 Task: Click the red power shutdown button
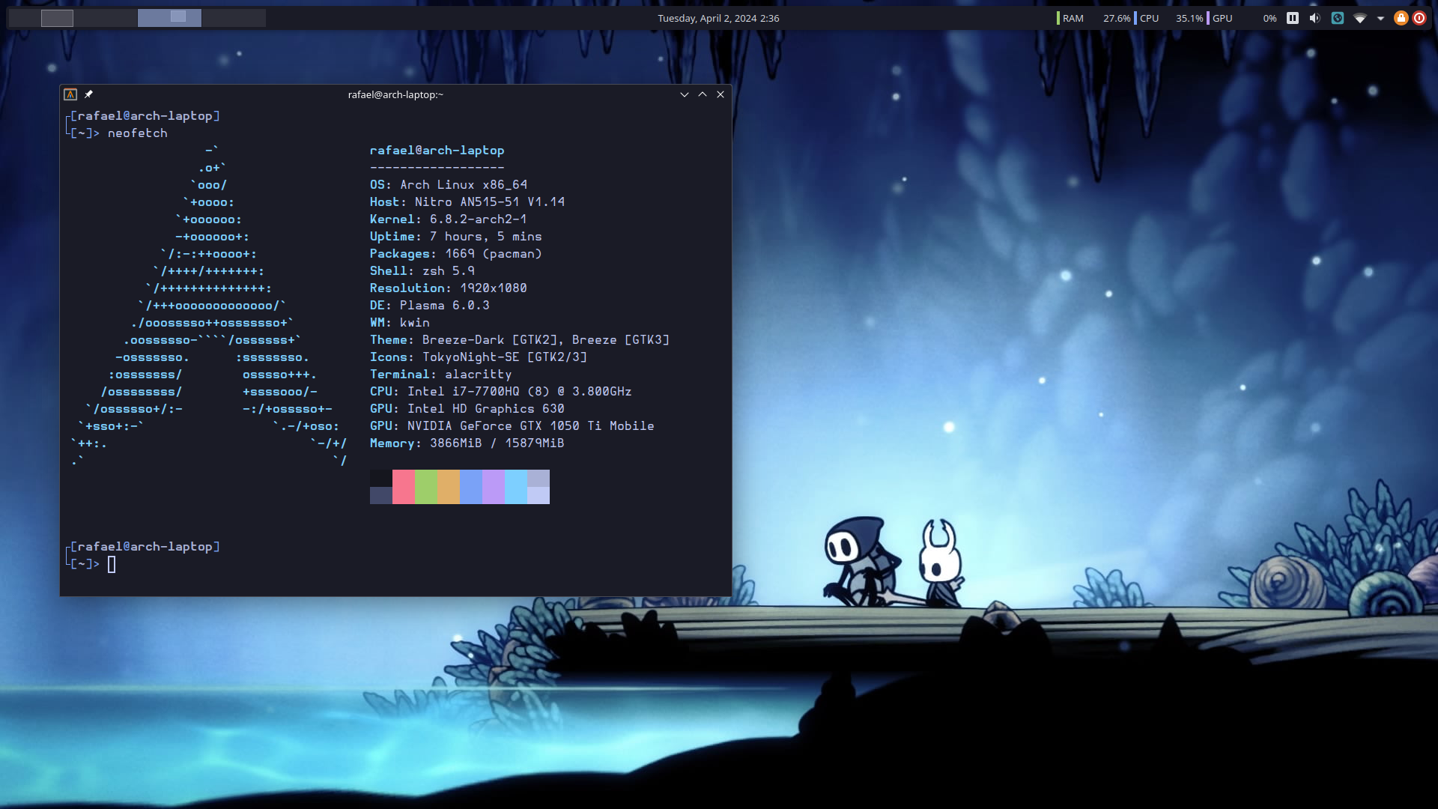coord(1419,18)
